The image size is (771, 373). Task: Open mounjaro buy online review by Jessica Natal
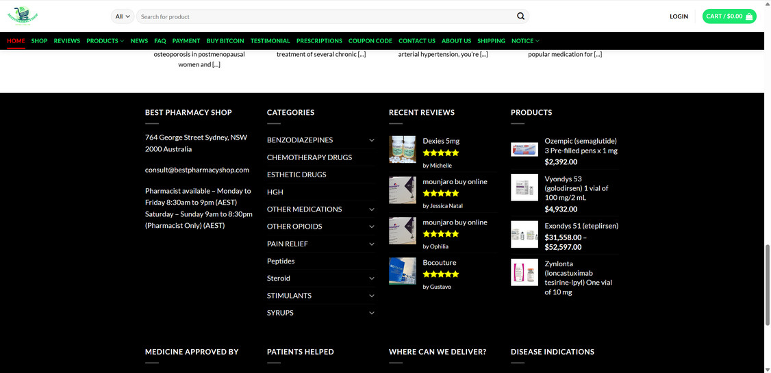tap(455, 181)
